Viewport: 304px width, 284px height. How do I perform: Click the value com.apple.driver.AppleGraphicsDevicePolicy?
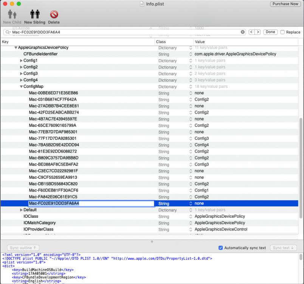click(235, 54)
